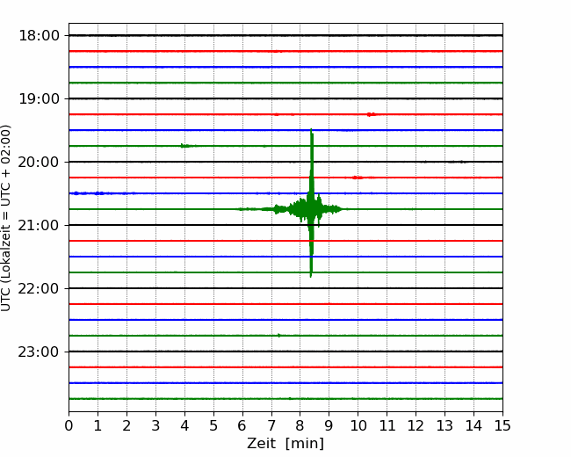
Task: Click the 19:00 time axis label
Action: tap(39, 98)
